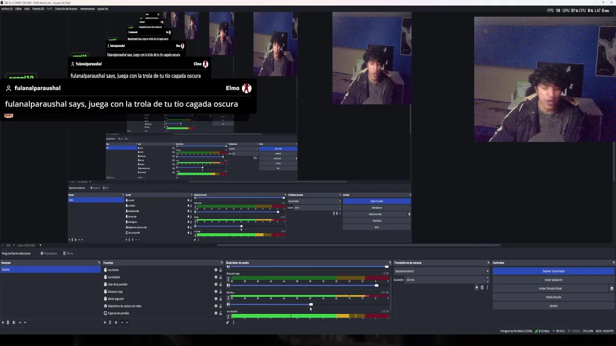Move scene up arrow in Escenas panel
616x346 pixels.
(x=19, y=322)
